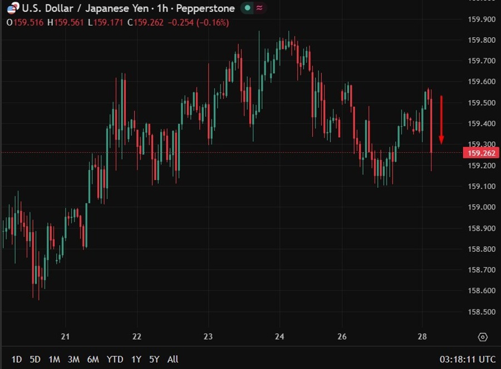
Task: Select the YTD range button
Action: coord(115,359)
